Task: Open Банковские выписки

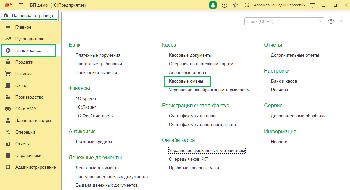Action: click(96, 73)
